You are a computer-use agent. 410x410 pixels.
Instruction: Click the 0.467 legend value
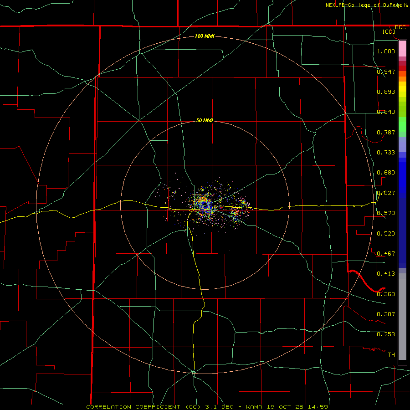click(x=386, y=254)
